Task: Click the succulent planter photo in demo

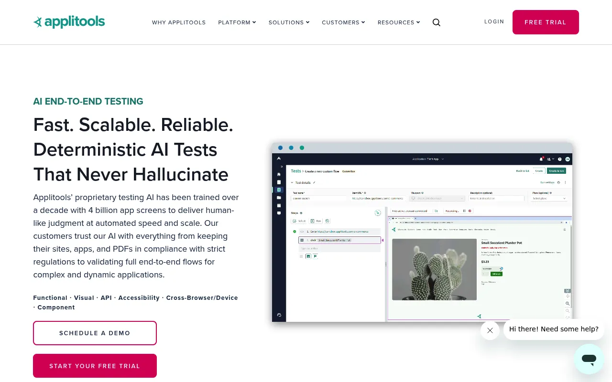Action: [x=434, y=269]
